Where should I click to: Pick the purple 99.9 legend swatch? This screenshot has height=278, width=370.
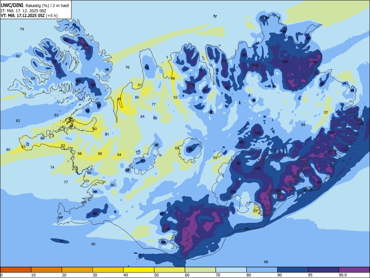coord(354,270)
